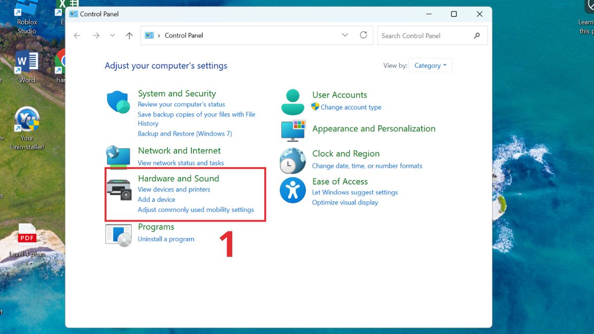Open the Programs disc icon

click(119, 235)
